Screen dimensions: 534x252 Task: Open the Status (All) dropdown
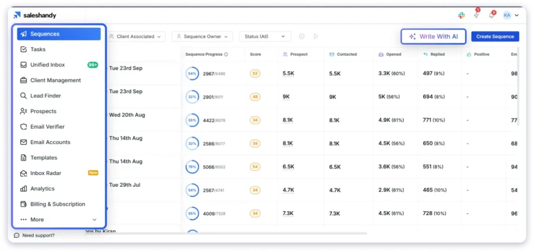coord(265,37)
